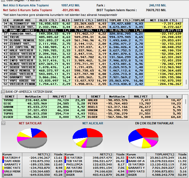Select the TRIVE row

[x=92, y=37]
